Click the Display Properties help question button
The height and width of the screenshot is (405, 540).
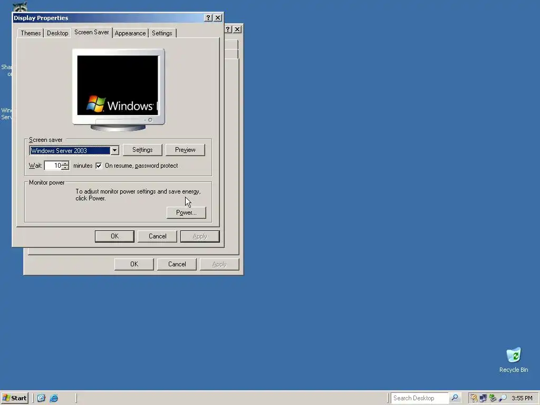point(208,17)
